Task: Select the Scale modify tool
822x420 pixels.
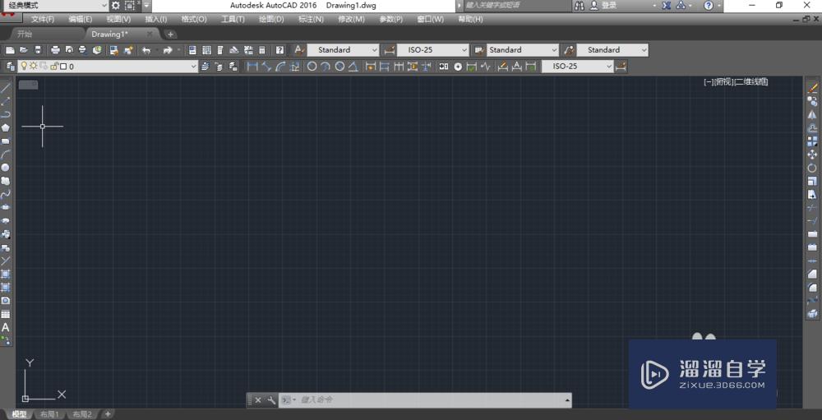Action: click(813, 181)
